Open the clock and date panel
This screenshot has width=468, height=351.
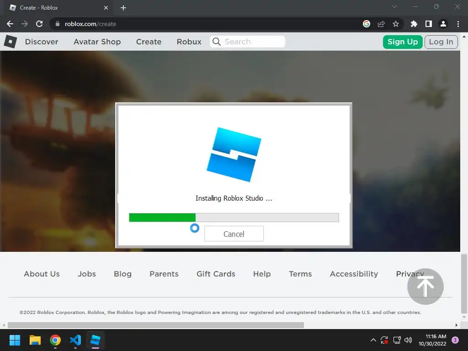(x=432, y=340)
